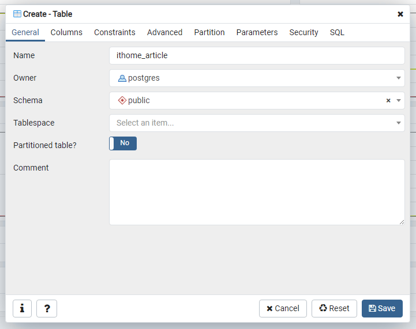The width and height of the screenshot is (416, 329).
Task: Switch to the Constraints tab
Action: click(x=115, y=32)
